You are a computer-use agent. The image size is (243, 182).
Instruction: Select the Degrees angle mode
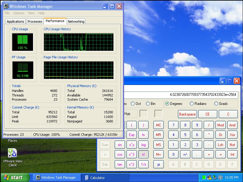pyautogui.click(x=174, y=103)
